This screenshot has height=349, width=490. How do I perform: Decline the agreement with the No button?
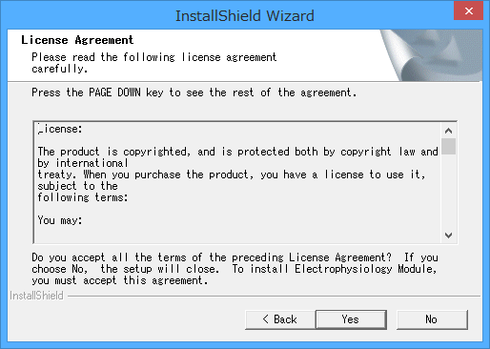[432, 319]
